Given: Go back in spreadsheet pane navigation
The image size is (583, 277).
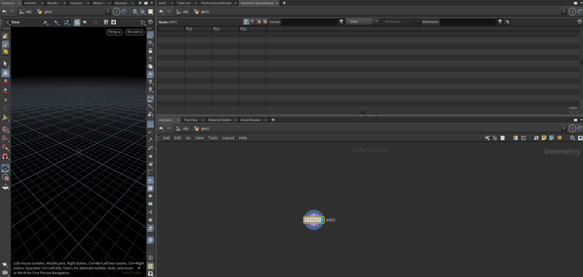Looking at the screenshot, I should pyautogui.click(x=161, y=12).
